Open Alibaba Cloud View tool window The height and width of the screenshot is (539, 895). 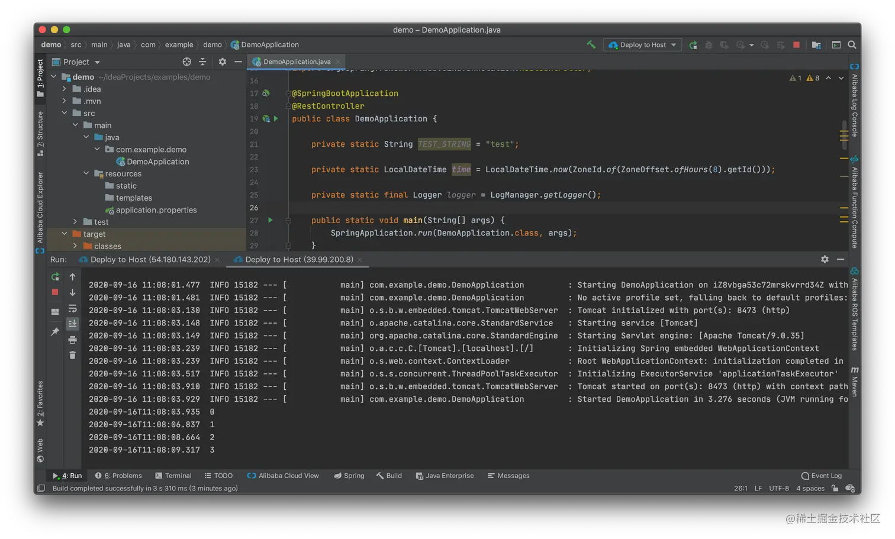[283, 476]
